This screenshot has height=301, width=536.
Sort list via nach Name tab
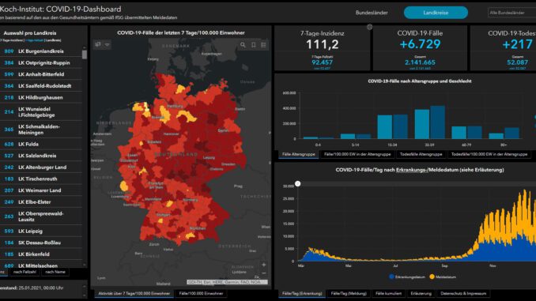click(x=55, y=273)
